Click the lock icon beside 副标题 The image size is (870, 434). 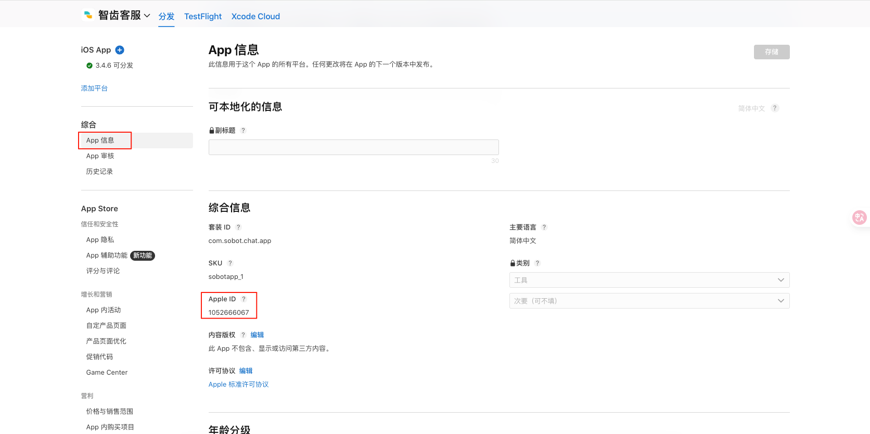(211, 131)
